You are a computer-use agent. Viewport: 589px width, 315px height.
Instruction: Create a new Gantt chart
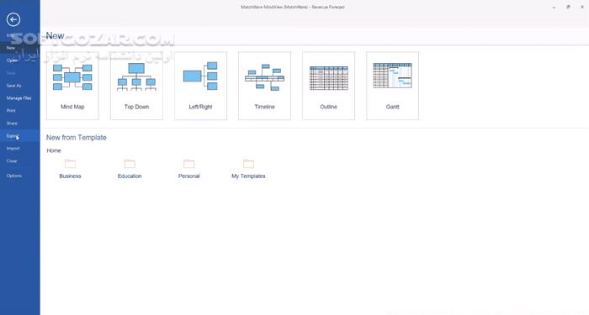pos(393,86)
